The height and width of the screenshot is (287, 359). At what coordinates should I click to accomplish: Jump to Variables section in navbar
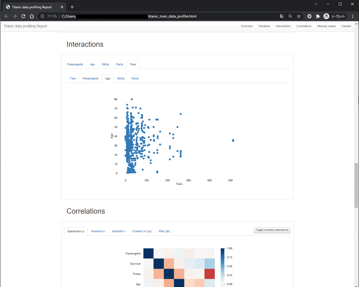pos(264,26)
